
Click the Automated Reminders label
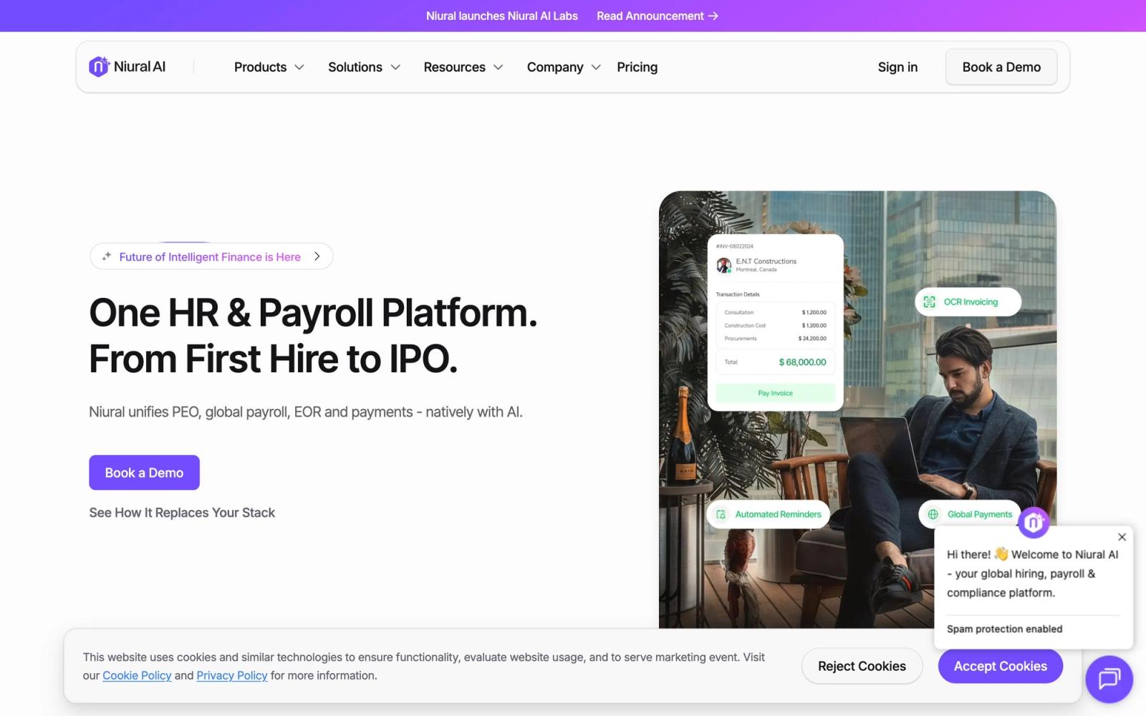coord(778,514)
